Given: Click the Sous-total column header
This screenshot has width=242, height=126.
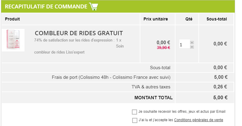Looking at the screenshot, I should coord(217,19).
